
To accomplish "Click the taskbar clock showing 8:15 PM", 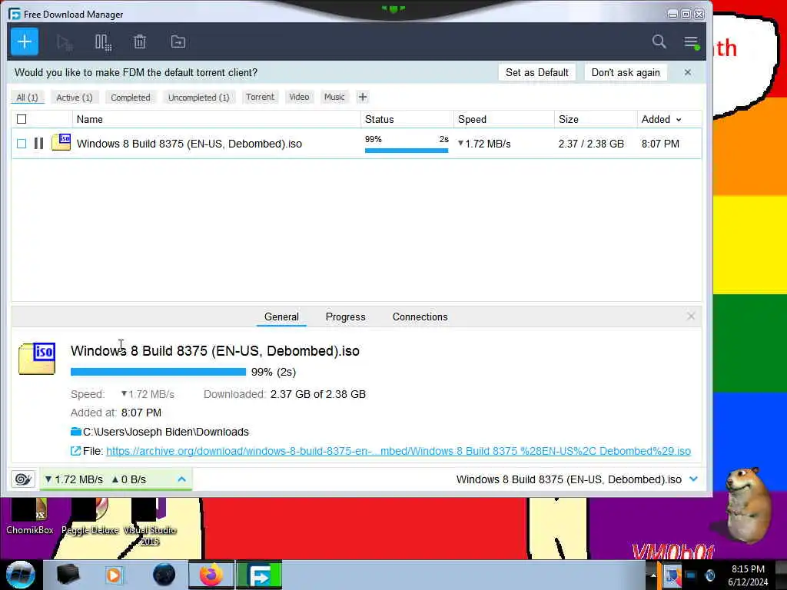I will click(748, 575).
